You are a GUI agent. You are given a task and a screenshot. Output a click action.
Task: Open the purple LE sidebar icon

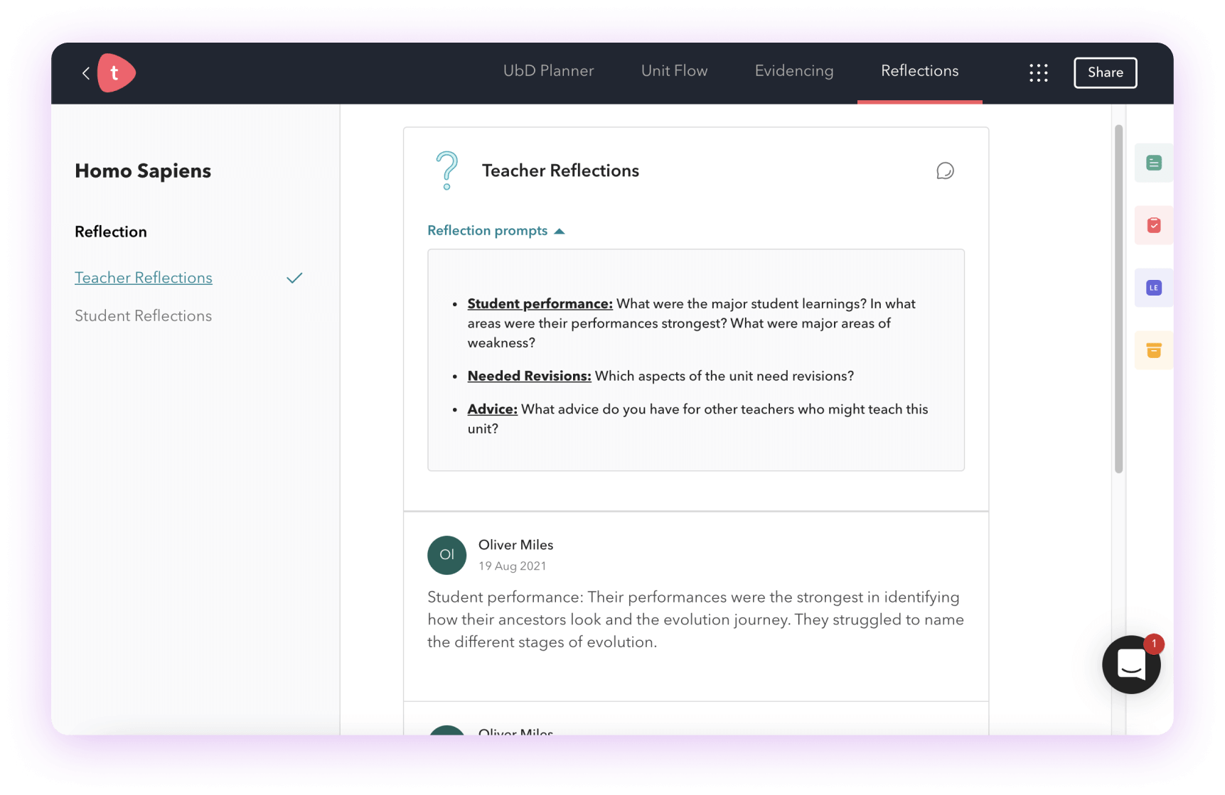coord(1153,288)
